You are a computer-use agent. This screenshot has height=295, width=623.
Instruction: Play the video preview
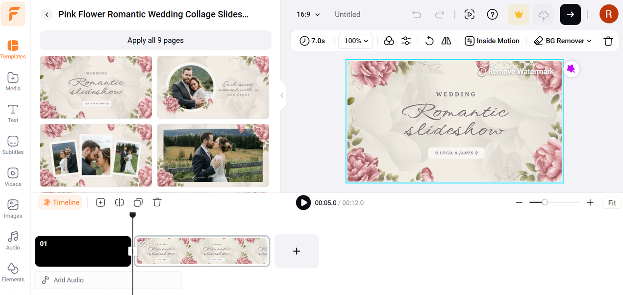[x=303, y=202]
